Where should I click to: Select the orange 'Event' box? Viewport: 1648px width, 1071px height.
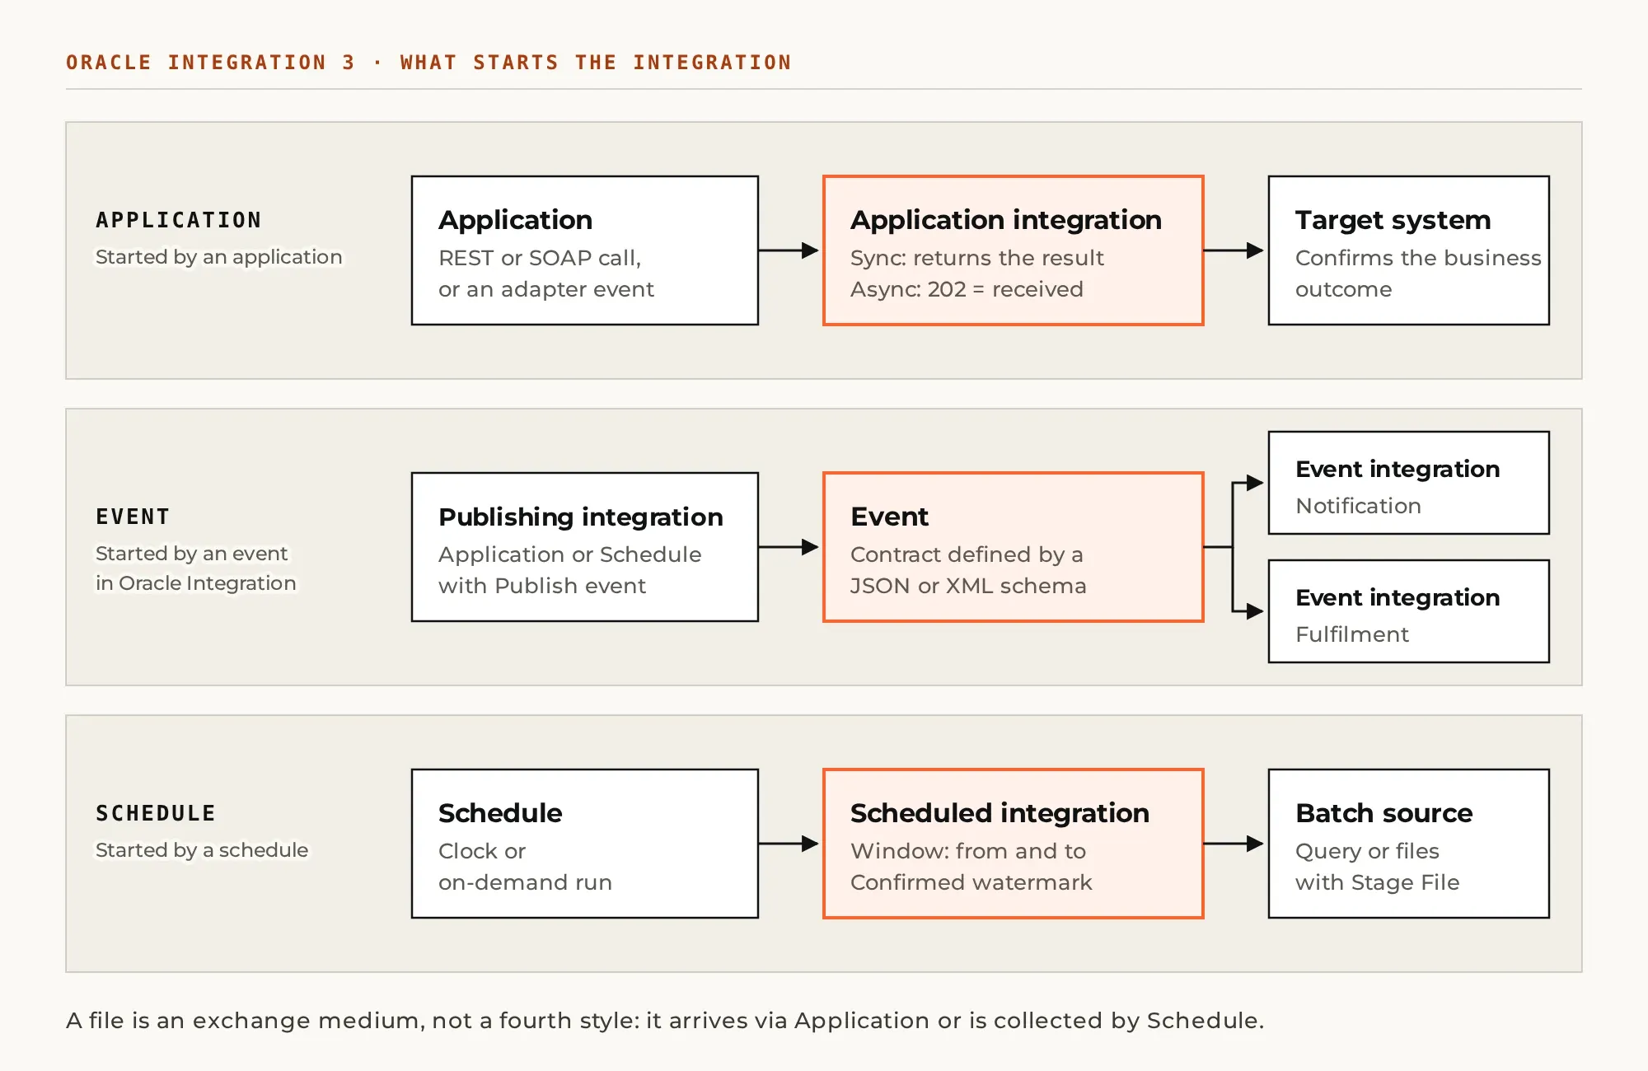pyautogui.click(x=1014, y=547)
